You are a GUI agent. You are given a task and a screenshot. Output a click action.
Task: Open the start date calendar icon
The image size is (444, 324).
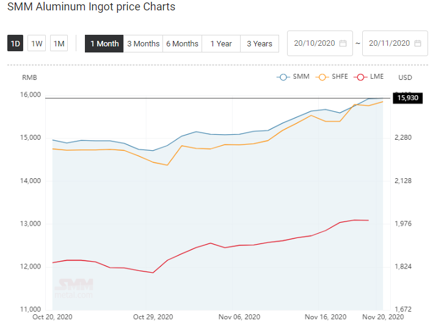tap(343, 43)
